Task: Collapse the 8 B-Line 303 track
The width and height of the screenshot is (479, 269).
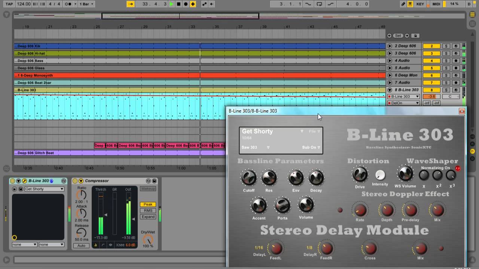Action: pyautogui.click(x=390, y=90)
